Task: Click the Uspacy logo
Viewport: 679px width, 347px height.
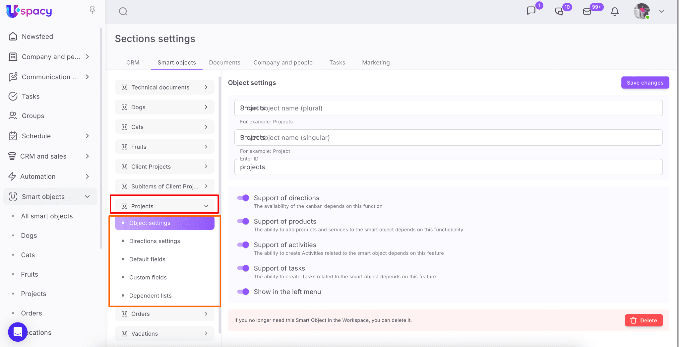Action: pyautogui.click(x=29, y=11)
